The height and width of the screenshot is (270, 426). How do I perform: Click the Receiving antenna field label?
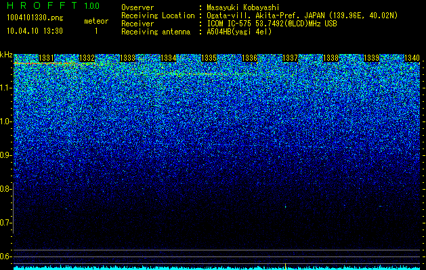(156, 32)
